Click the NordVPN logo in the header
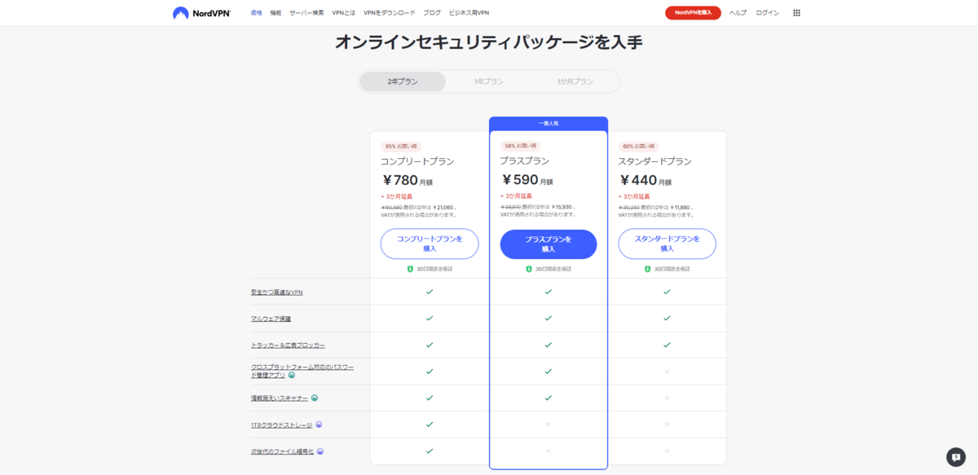The width and height of the screenshot is (978, 475). click(x=202, y=13)
